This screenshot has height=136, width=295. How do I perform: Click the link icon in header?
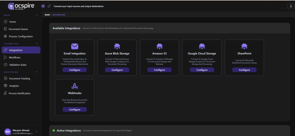coord(49,6)
